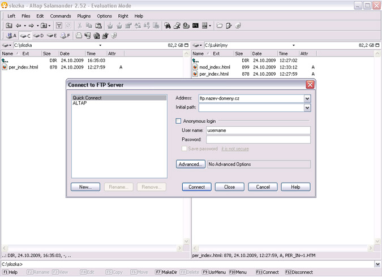Enable the Anonymous login checkbox
This screenshot has height=277, width=382.
click(179, 121)
